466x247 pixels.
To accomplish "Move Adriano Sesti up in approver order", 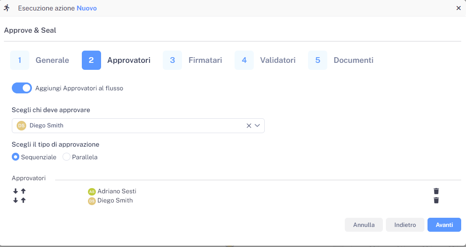I will point(23,191).
